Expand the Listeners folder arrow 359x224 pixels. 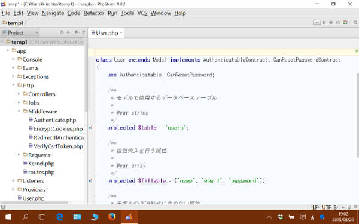[13, 181]
